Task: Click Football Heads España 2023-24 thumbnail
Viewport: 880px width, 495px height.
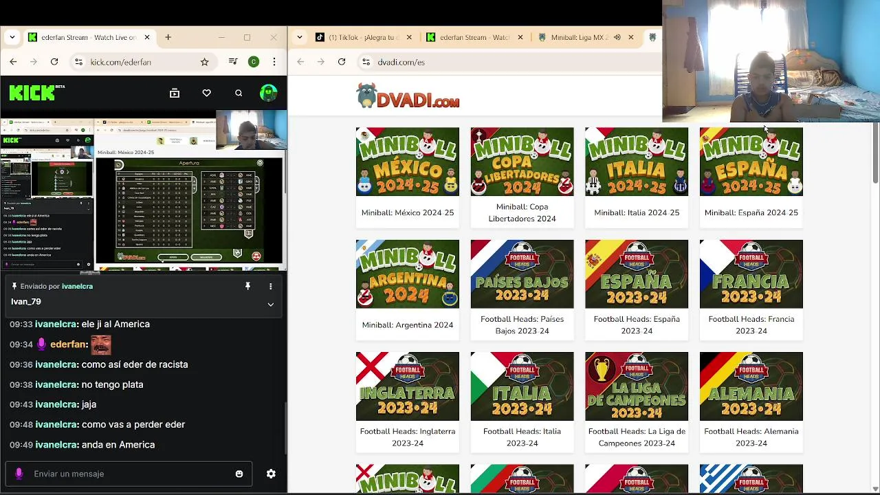Action: click(637, 274)
